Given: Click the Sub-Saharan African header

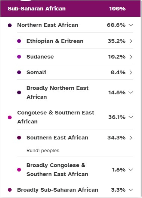Looking at the screenshot, I should [x=70, y=9].
